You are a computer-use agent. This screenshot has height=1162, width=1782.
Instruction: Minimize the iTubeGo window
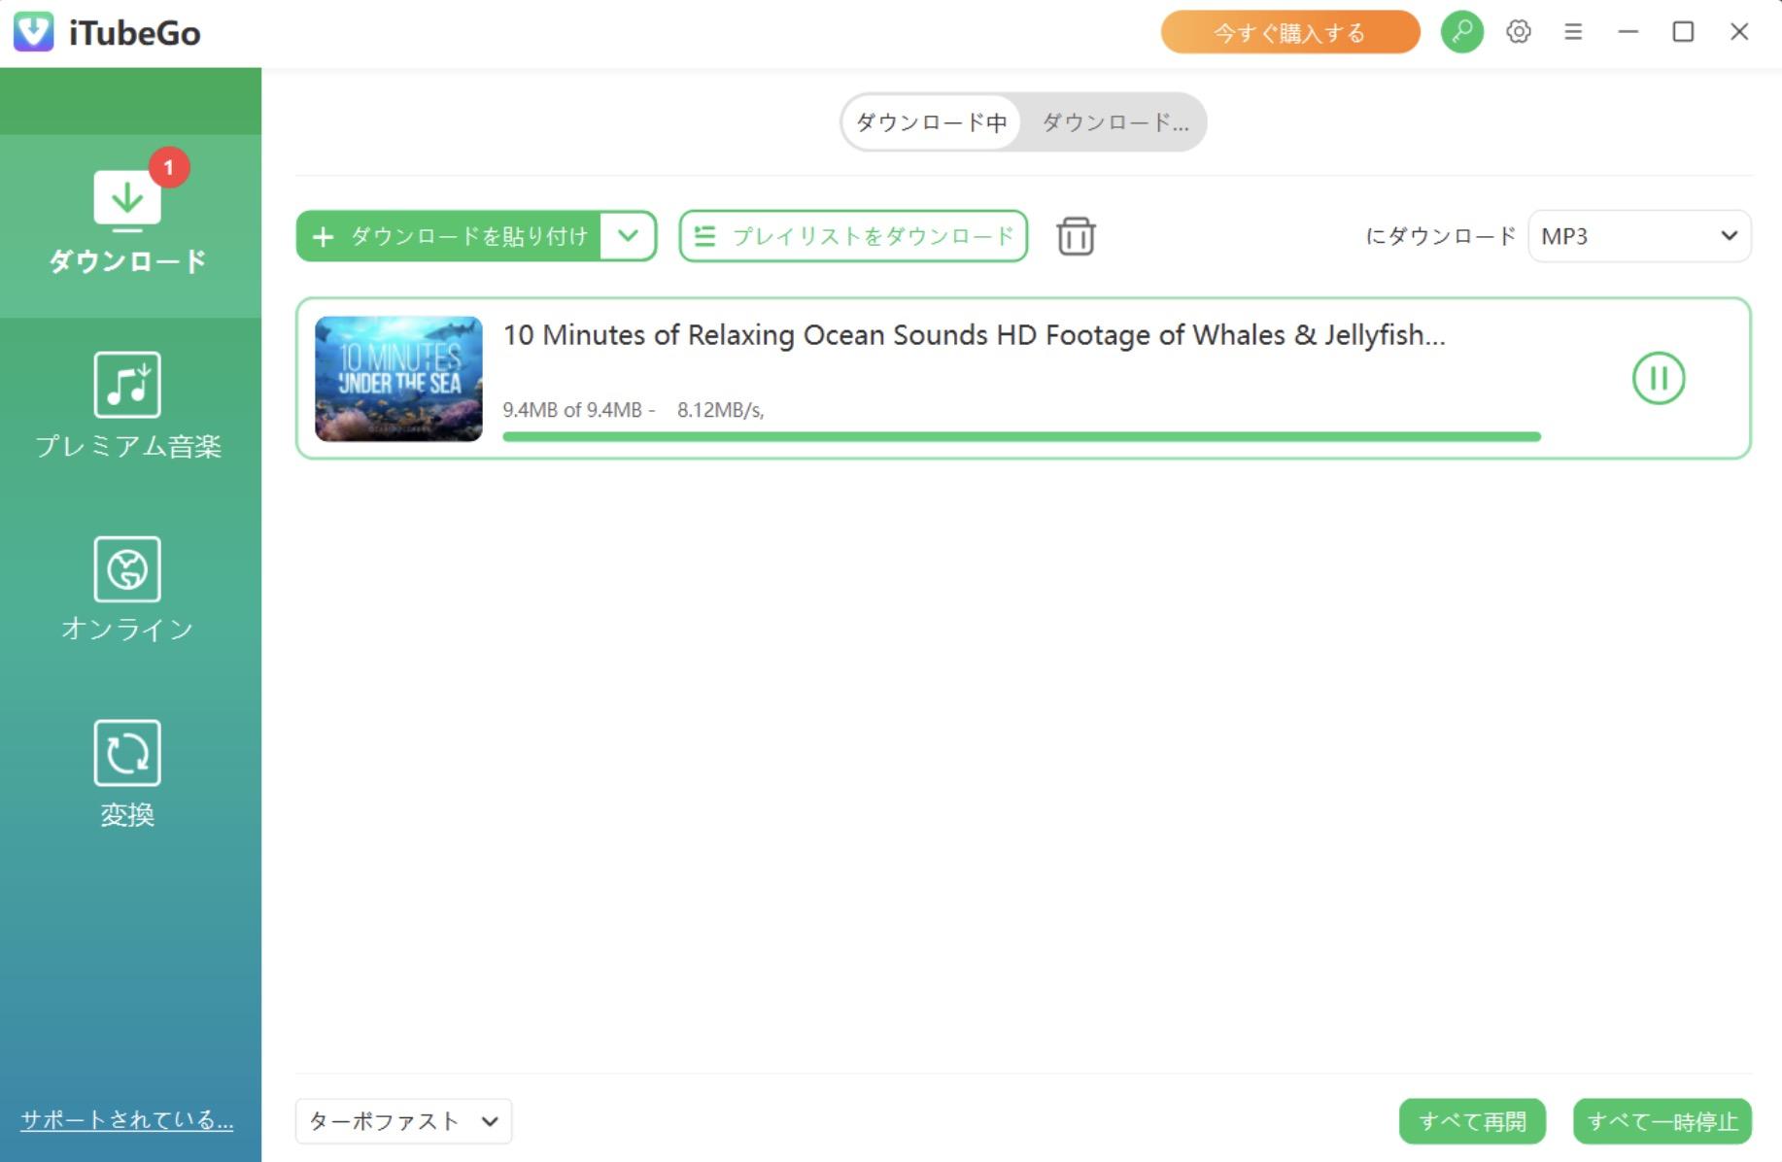pyautogui.click(x=1628, y=32)
